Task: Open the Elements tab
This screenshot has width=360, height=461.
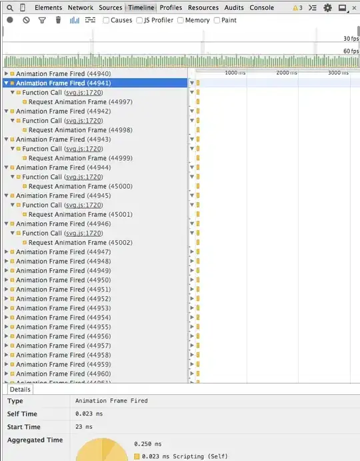Action: 48,7
